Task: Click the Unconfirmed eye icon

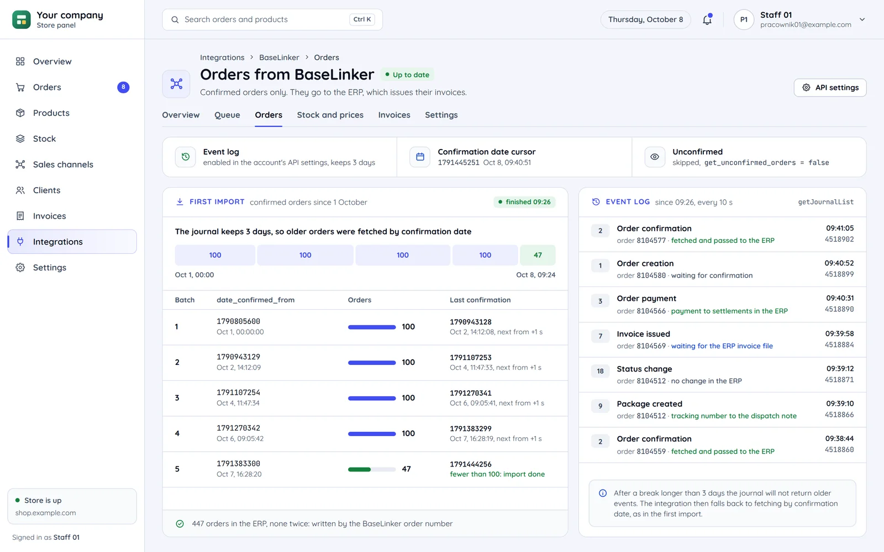Action: pyautogui.click(x=655, y=157)
